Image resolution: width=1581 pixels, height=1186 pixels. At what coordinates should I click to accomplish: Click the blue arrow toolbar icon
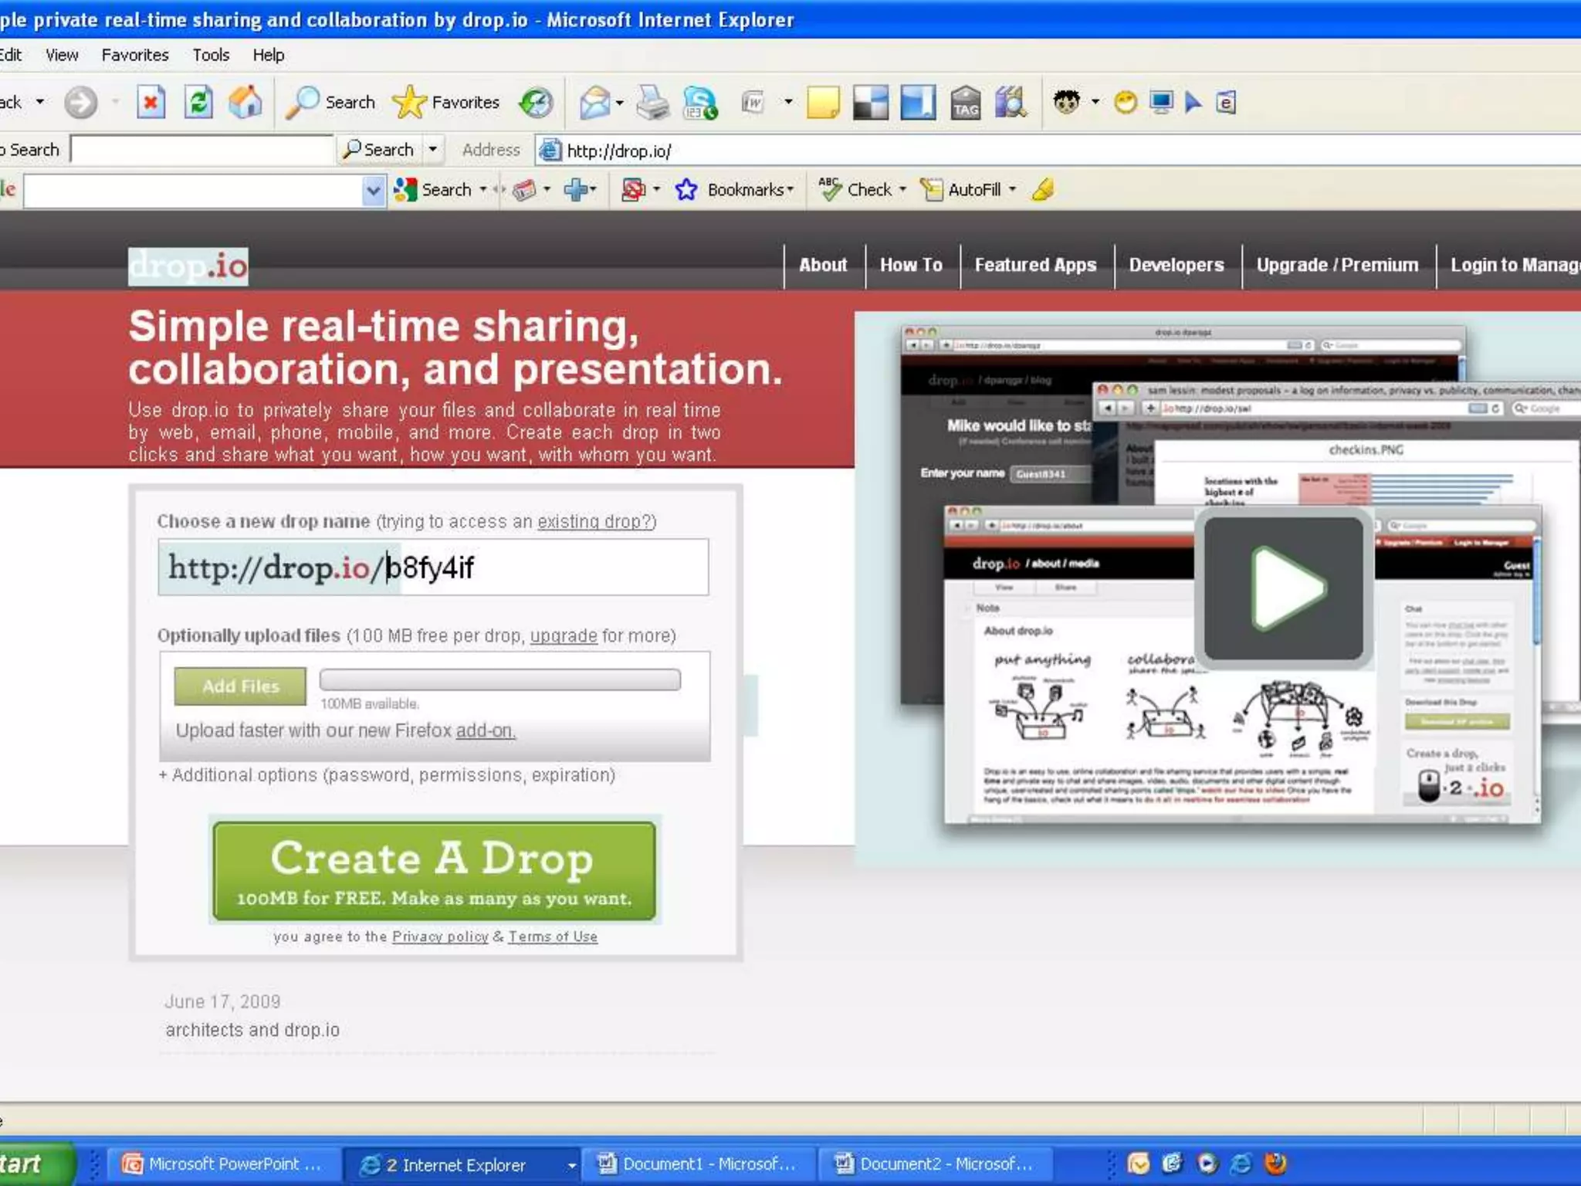(1193, 102)
